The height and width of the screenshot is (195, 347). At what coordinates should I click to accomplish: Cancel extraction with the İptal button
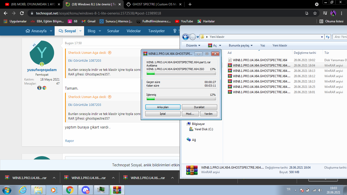click(x=163, y=114)
